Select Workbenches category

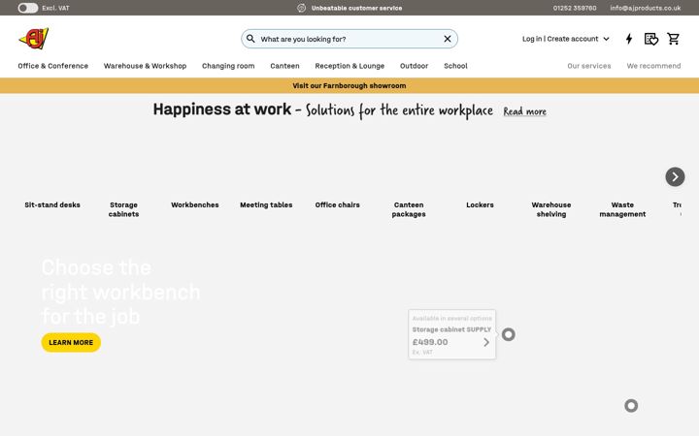(x=195, y=204)
